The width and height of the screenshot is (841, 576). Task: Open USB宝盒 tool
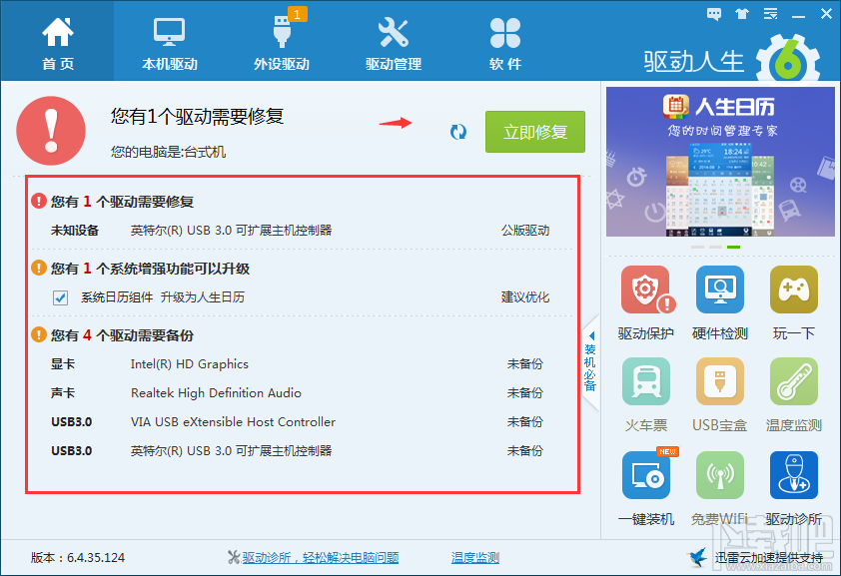click(x=720, y=395)
